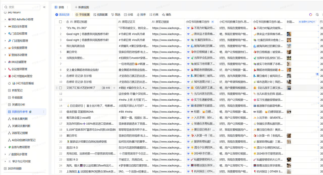Screen dimensions: 323x175
Task: Collapse the sidebar with double-chevron icon
Action: (x=44, y=7)
